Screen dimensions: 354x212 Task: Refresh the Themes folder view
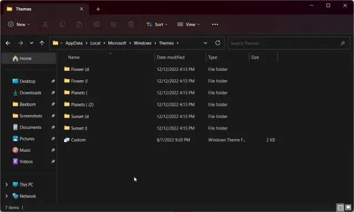(x=217, y=43)
